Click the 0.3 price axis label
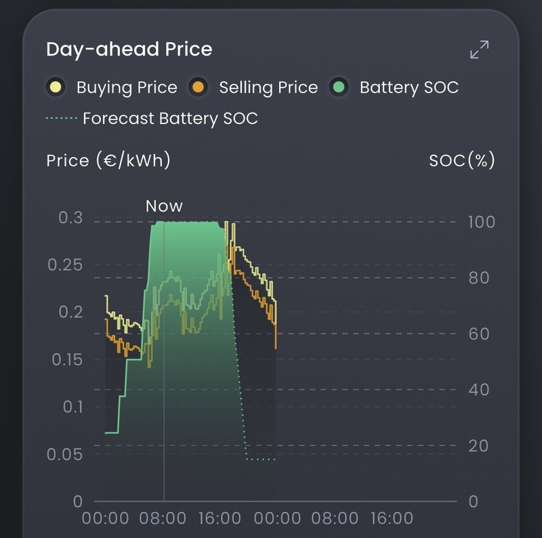542x538 pixels. coord(70,218)
